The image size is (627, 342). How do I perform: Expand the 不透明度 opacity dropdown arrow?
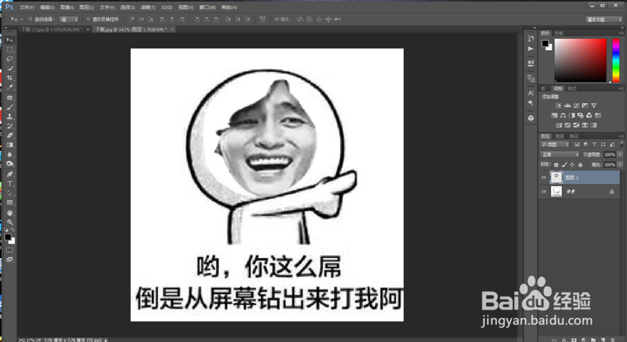(x=620, y=155)
